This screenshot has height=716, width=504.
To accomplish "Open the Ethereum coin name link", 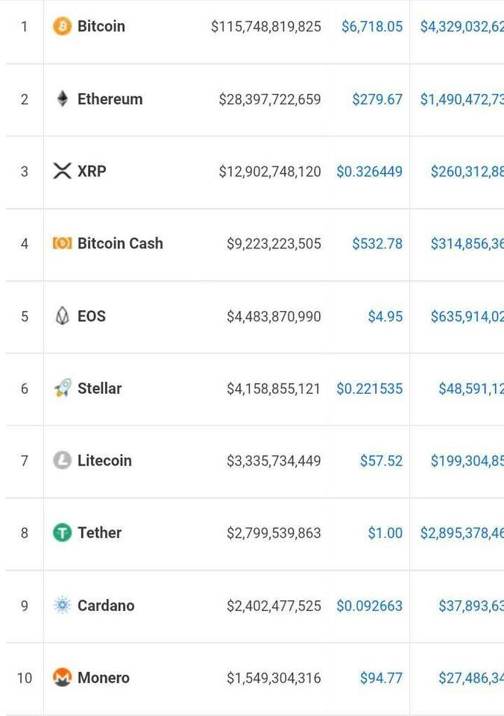I will pyautogui.click(x=110, y=98).
